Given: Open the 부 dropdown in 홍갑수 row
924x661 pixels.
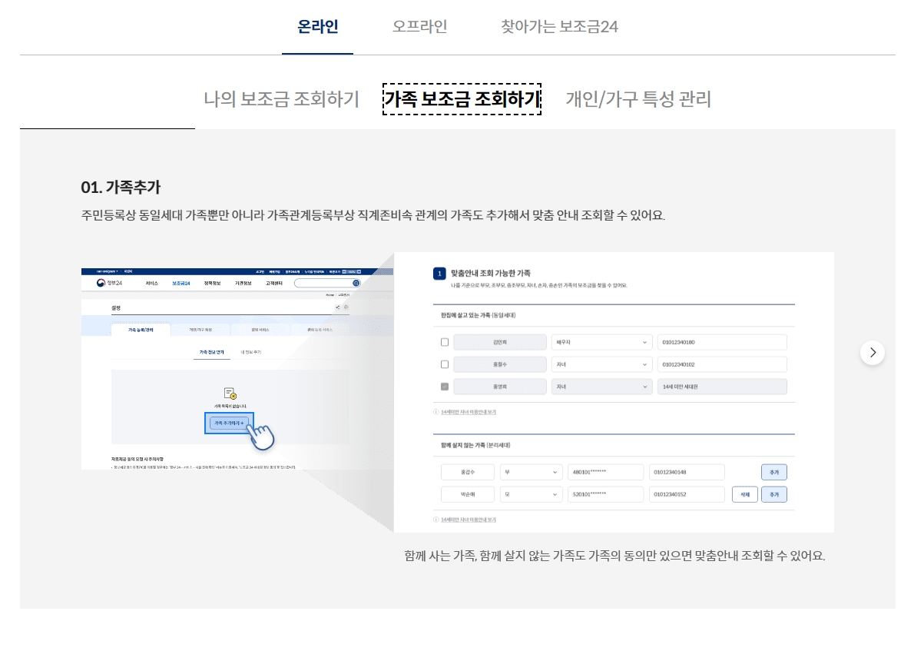Looking at the screenshot, I should click(531, 472).
